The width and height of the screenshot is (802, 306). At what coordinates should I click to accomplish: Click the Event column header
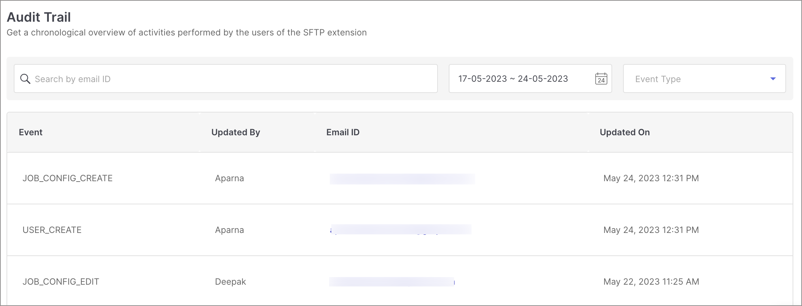coord(31,132)
